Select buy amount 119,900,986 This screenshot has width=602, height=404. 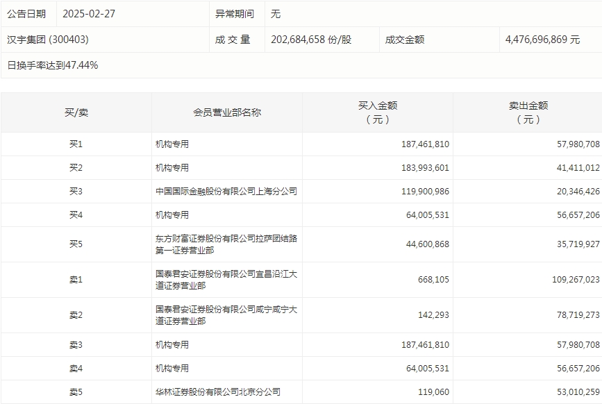(425, 192)
